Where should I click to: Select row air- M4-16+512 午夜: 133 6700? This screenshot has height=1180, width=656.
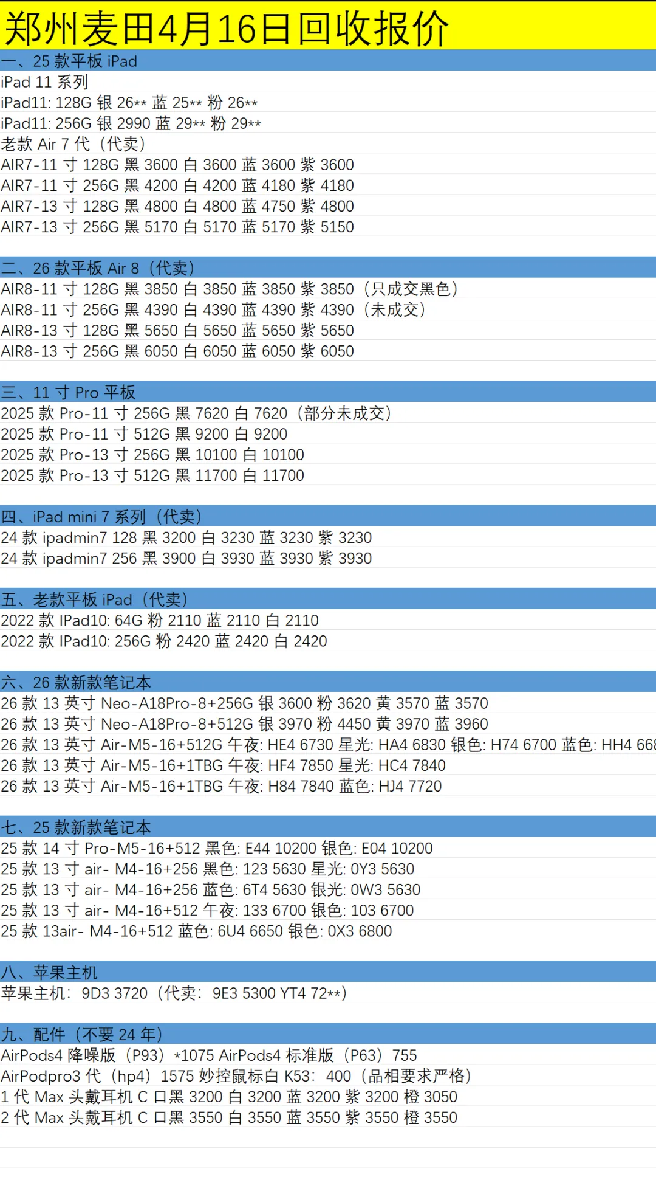328,908
